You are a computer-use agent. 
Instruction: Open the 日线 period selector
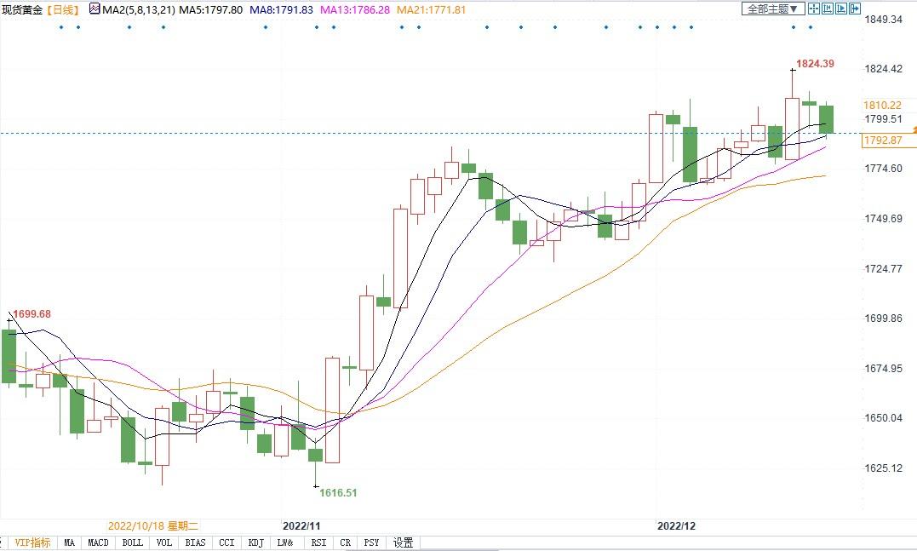click(61, 9)
